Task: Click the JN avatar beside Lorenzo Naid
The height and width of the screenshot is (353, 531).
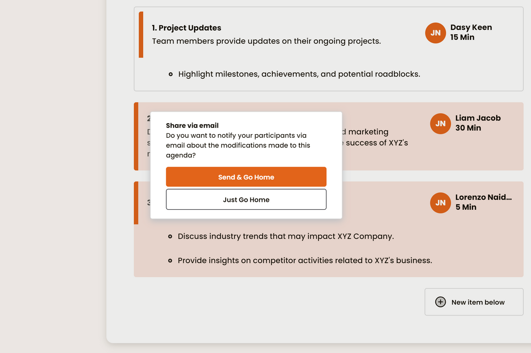Action: coord(440,203)
